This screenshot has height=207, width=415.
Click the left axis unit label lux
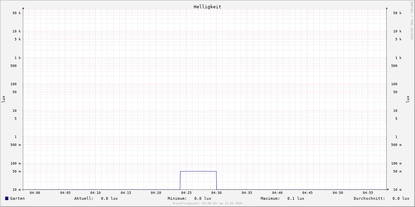3,99
